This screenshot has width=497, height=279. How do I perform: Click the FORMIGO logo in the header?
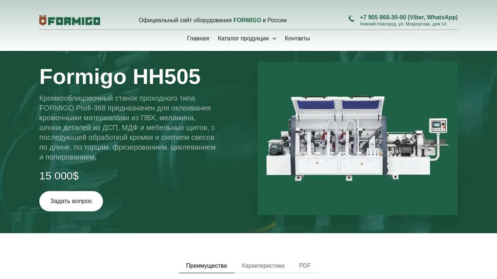tap(70, 20)
